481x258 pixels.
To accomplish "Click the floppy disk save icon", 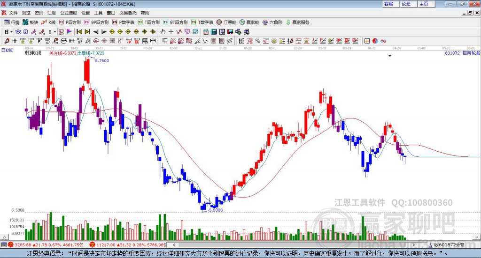I will pos(230,32).
